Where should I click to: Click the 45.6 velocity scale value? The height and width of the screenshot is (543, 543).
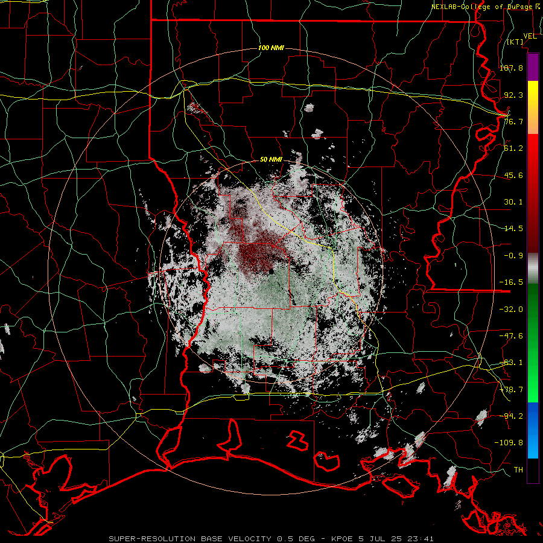[x=513, y=175]
